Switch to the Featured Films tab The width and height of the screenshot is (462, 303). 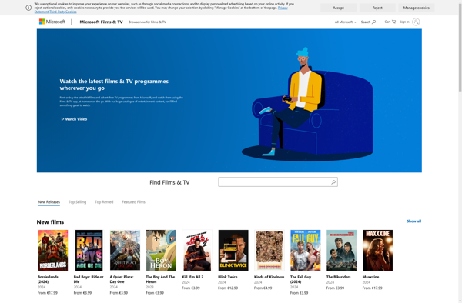133,202
